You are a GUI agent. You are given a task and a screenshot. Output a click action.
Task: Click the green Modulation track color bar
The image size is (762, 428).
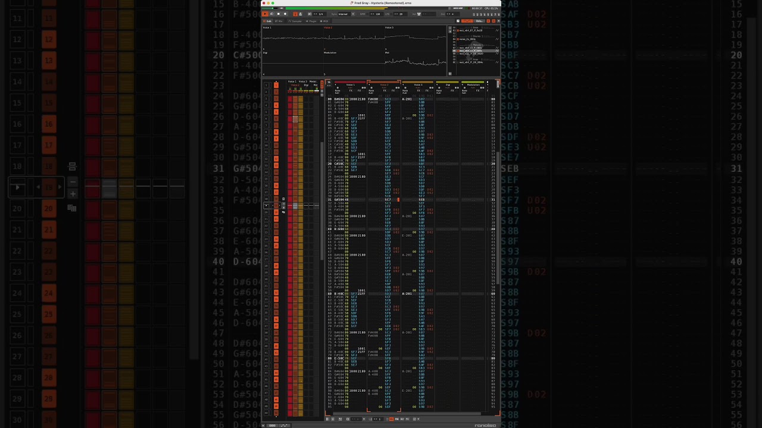point(473,82)
